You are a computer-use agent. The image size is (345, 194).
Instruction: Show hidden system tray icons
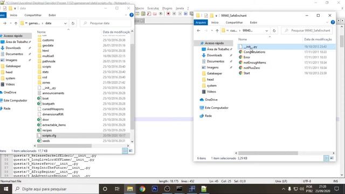(x=284, y=189)
